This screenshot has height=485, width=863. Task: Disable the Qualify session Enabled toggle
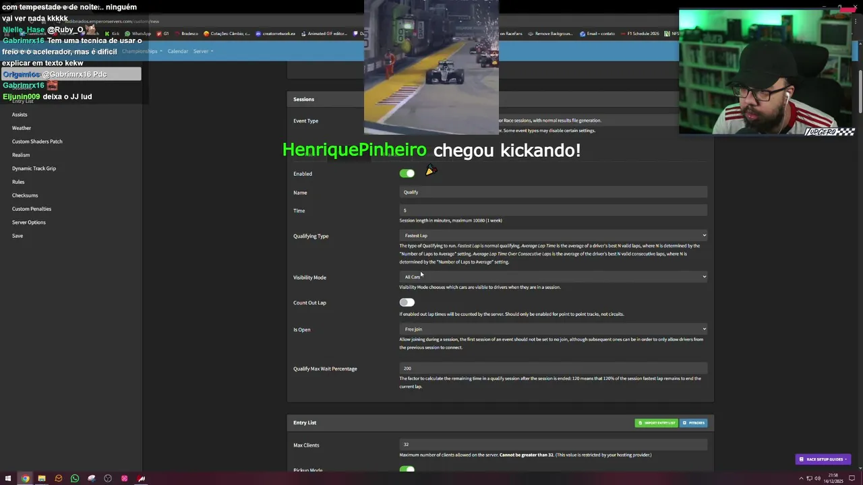(407, 173)
